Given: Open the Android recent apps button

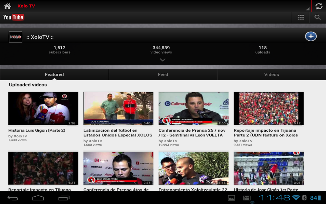Looking at the screenshot, I should [64, 198].
